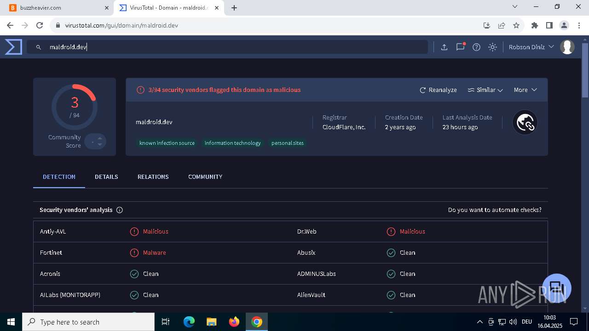Open the help question mark icon
This screenshot has width=589, height=331.
(x=477, y=47)
